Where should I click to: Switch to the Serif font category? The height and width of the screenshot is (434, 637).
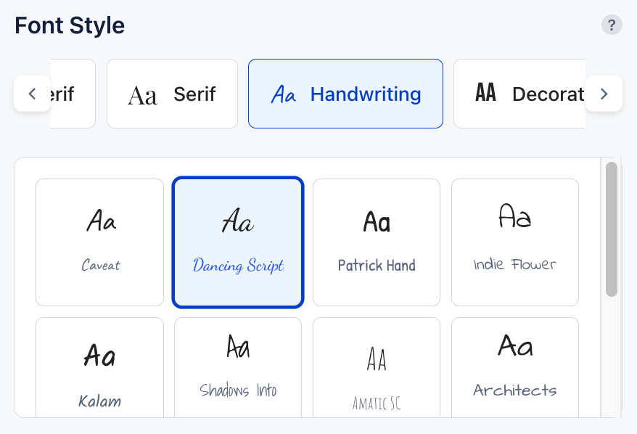point(172,94)
